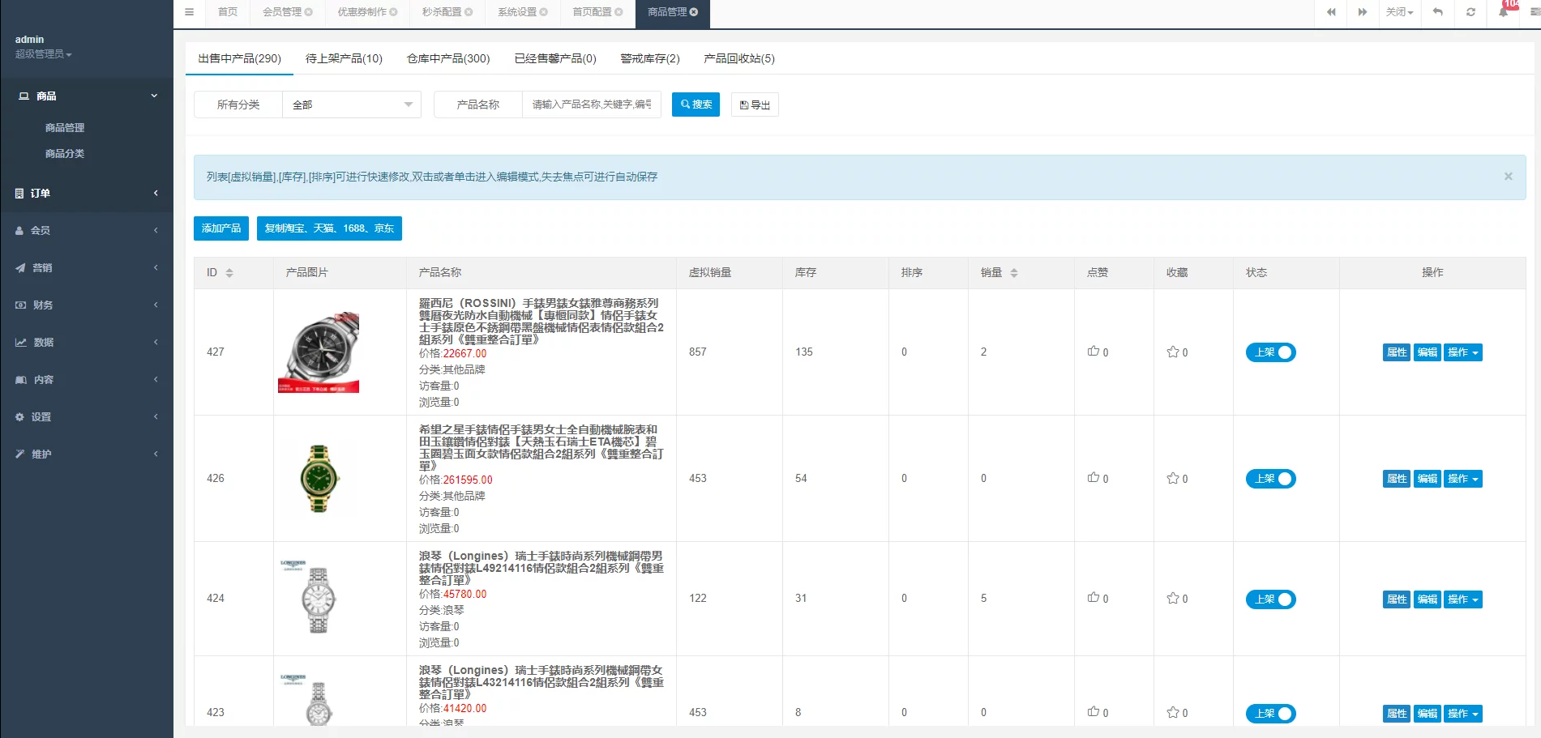Viewport: 1541px width, 738px height.
Task: Toggle 上架 status switch for product 424
Action: click(x=1270, y=599)
